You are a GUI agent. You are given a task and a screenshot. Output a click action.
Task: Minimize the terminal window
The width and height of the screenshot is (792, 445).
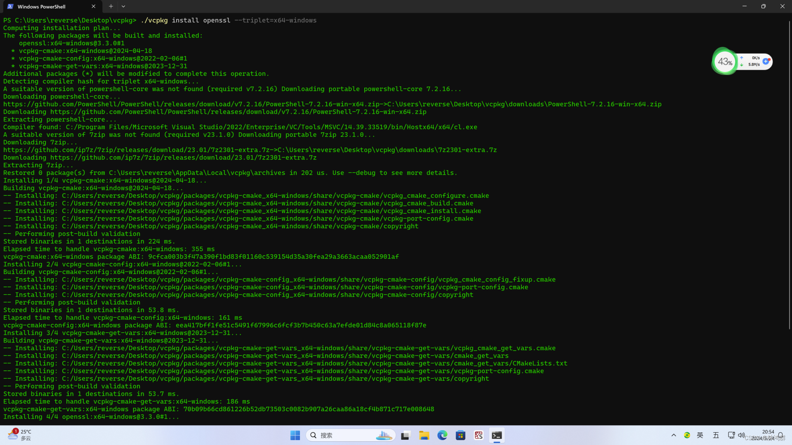[x=745, y=6]
